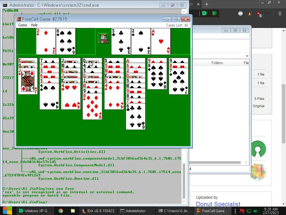The image size is (286, 215).
Task: Click the empty fourth free cell
Action: tap(85, 41)
